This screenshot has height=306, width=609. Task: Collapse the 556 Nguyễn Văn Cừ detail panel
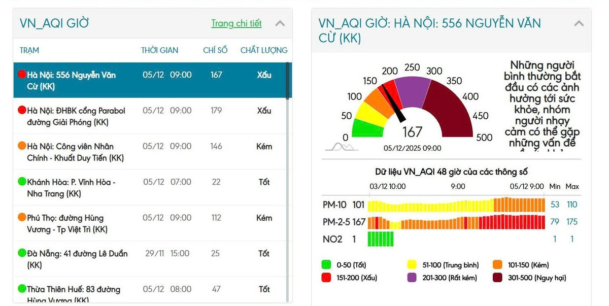point(579,23)
